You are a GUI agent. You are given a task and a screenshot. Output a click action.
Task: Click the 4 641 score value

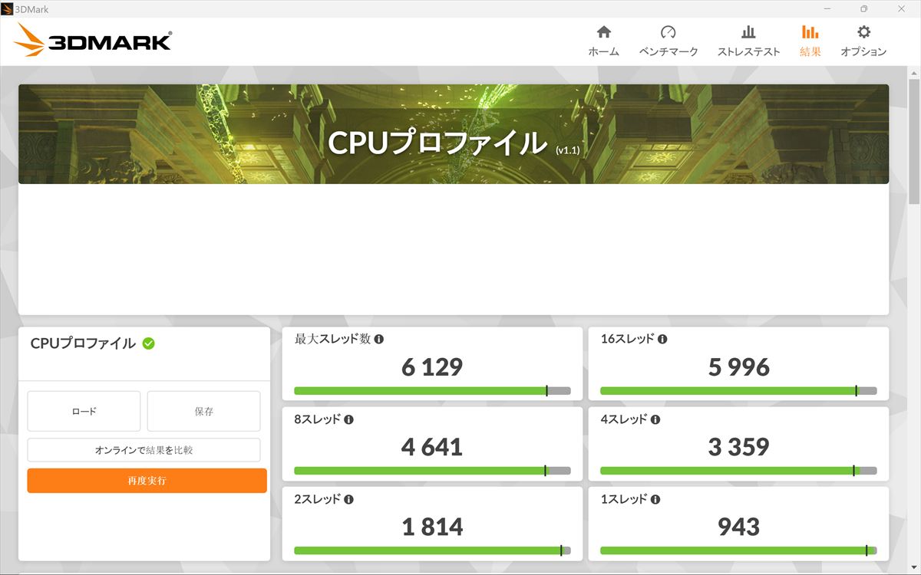coord(432,446)
